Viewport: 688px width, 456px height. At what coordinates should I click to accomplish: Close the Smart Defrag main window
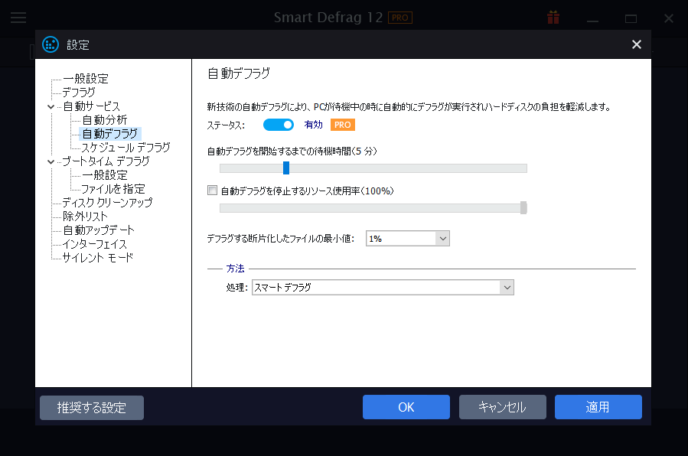point(669,18)
